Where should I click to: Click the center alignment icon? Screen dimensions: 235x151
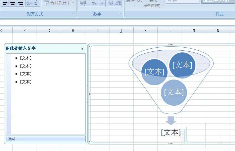click(13, 3)
